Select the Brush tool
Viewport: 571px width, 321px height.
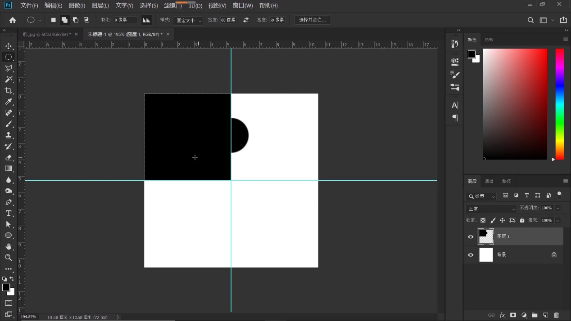point(9,124)
